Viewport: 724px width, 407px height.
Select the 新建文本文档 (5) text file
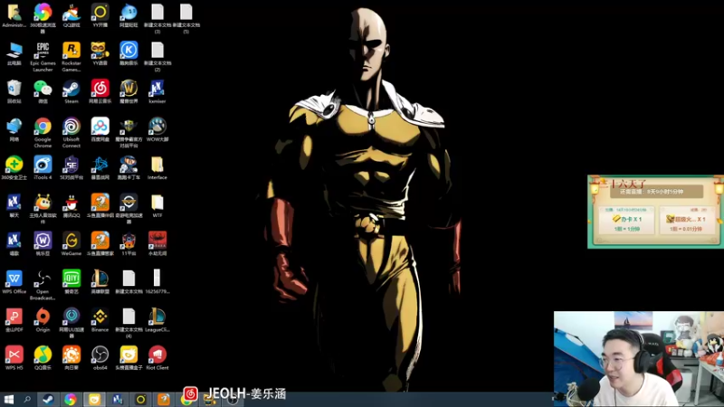pyautogui.click(x=186, y=17)
